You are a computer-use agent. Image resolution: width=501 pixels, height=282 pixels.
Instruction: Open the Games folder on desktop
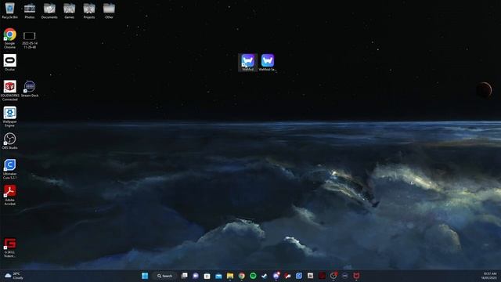(70, 10)
